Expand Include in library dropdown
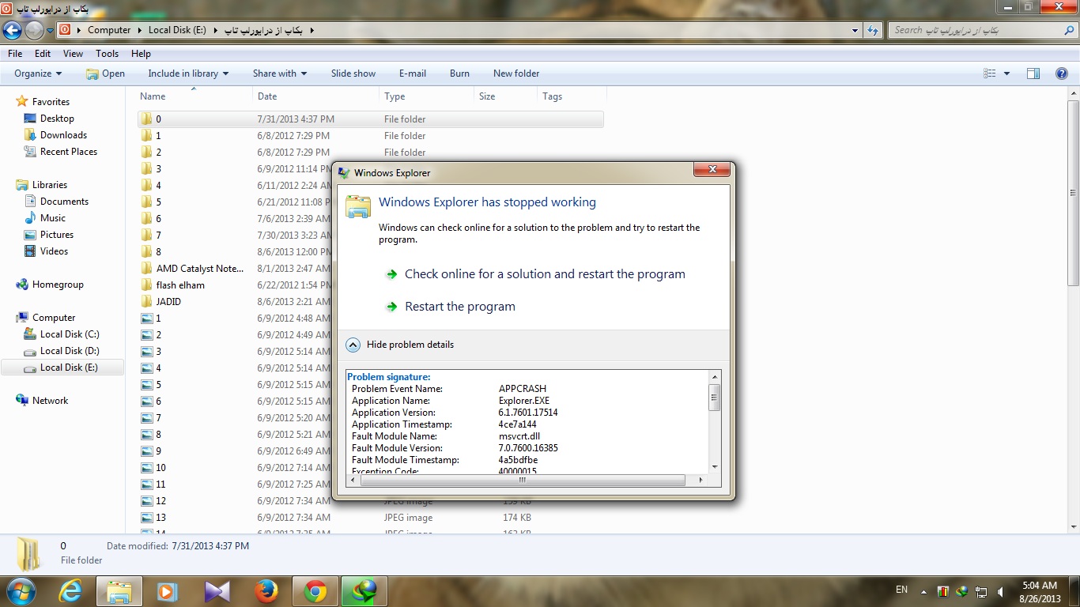This screenshot has height=607, width=1080. pos(188,74)
